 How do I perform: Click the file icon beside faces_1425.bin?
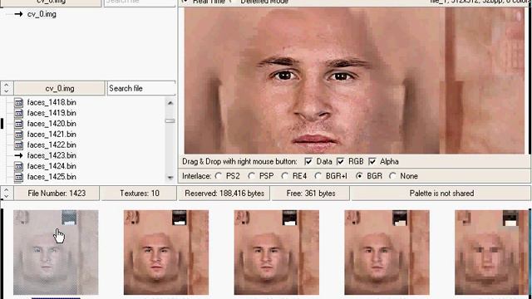tap(18, 177)
